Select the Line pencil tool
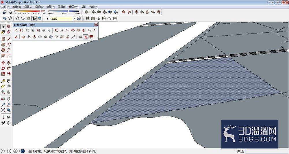The width and height of the screenshot is (289, 154). click(x=9, y=39)
